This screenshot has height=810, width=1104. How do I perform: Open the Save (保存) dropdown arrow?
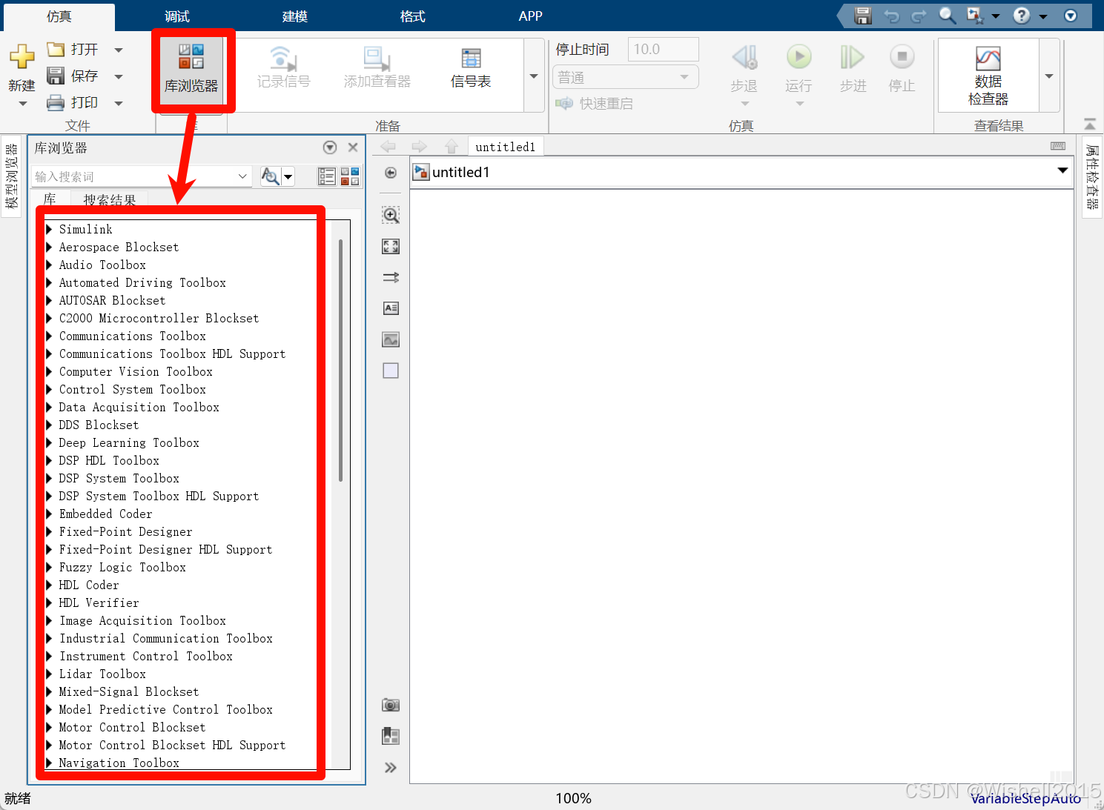(119, 76)
